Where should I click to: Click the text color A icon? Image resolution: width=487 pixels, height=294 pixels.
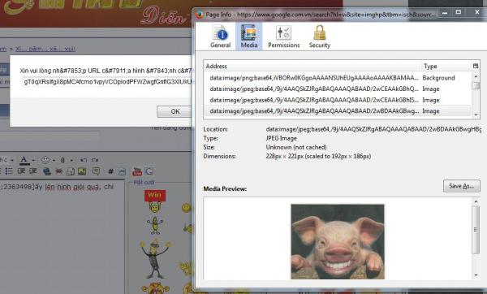(24, 160)
